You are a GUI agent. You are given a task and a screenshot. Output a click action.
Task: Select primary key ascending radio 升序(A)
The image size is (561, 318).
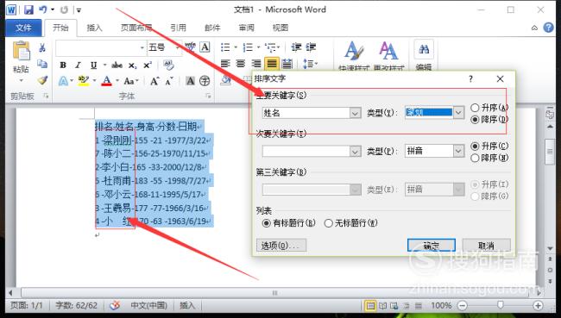click(476, 108)
